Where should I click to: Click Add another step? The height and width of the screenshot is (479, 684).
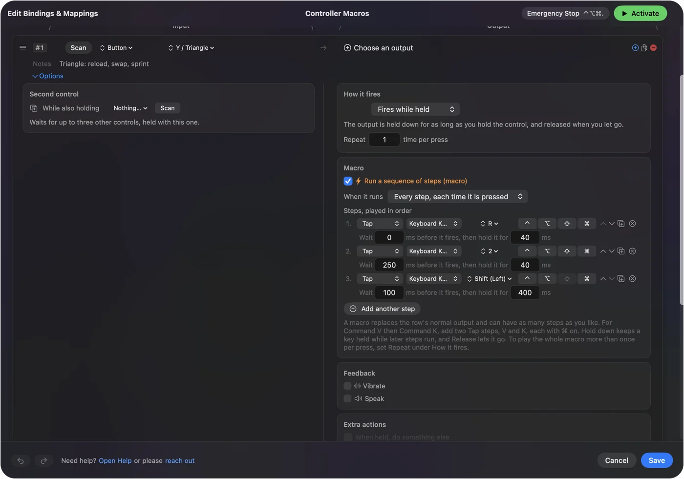point(383,309)
